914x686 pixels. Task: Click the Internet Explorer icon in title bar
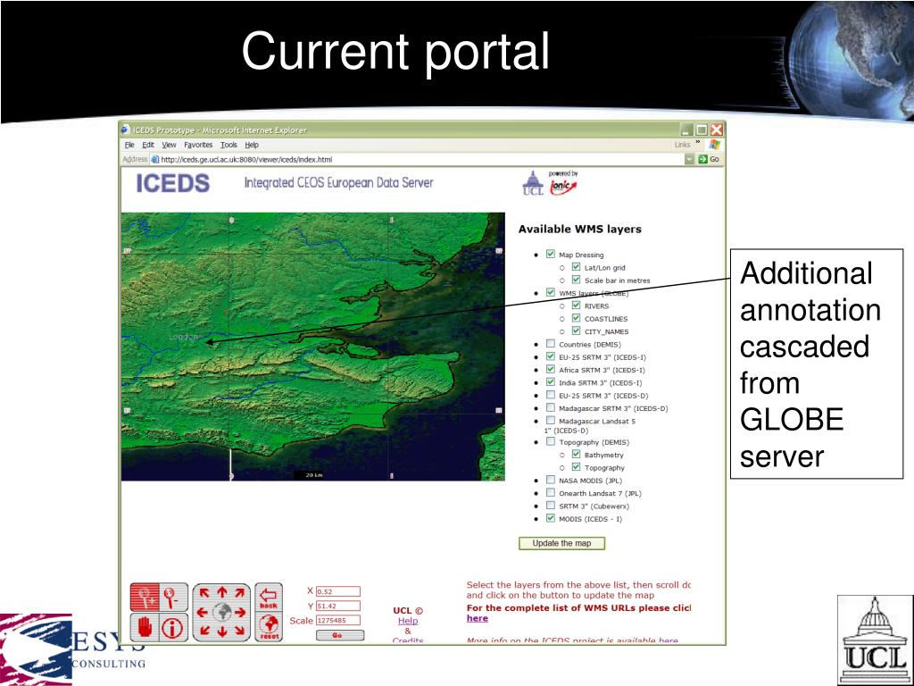pos(125,130)
